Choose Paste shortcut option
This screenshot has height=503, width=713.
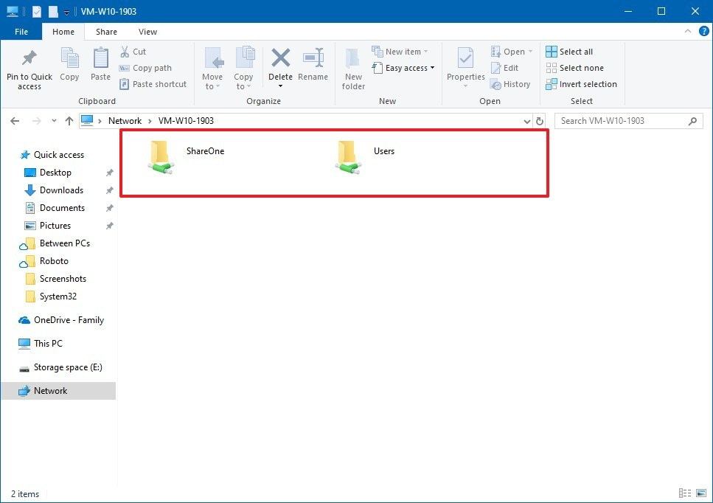(x=153, y=84)
